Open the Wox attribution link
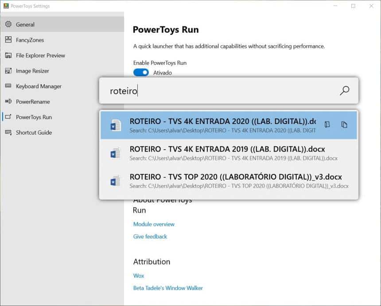The image size is (381, 306). click(x=139, y=275)
